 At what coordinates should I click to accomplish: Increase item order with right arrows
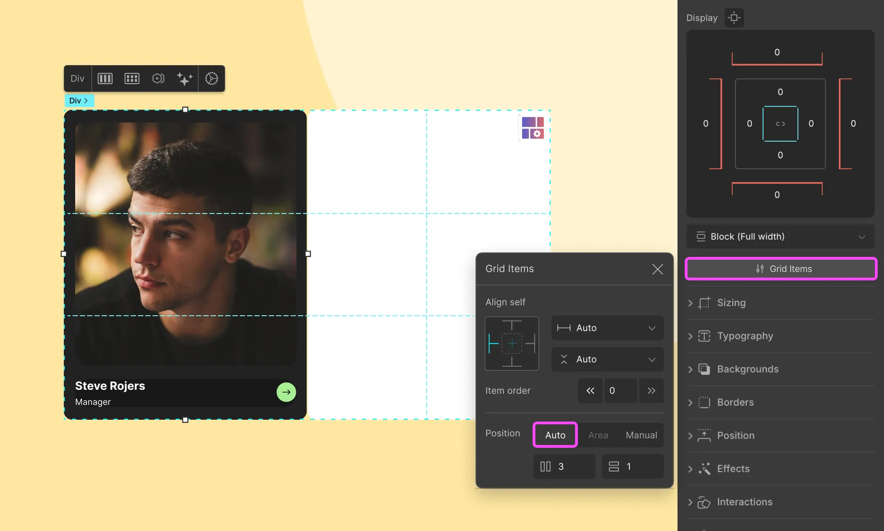651,391
